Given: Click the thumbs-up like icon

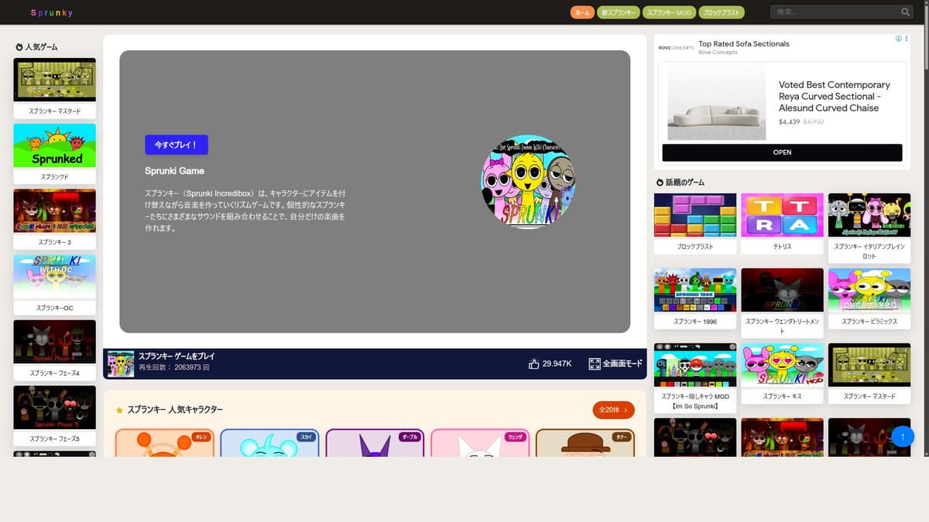Looking at the screenshot, I should (x=533, y=363).
